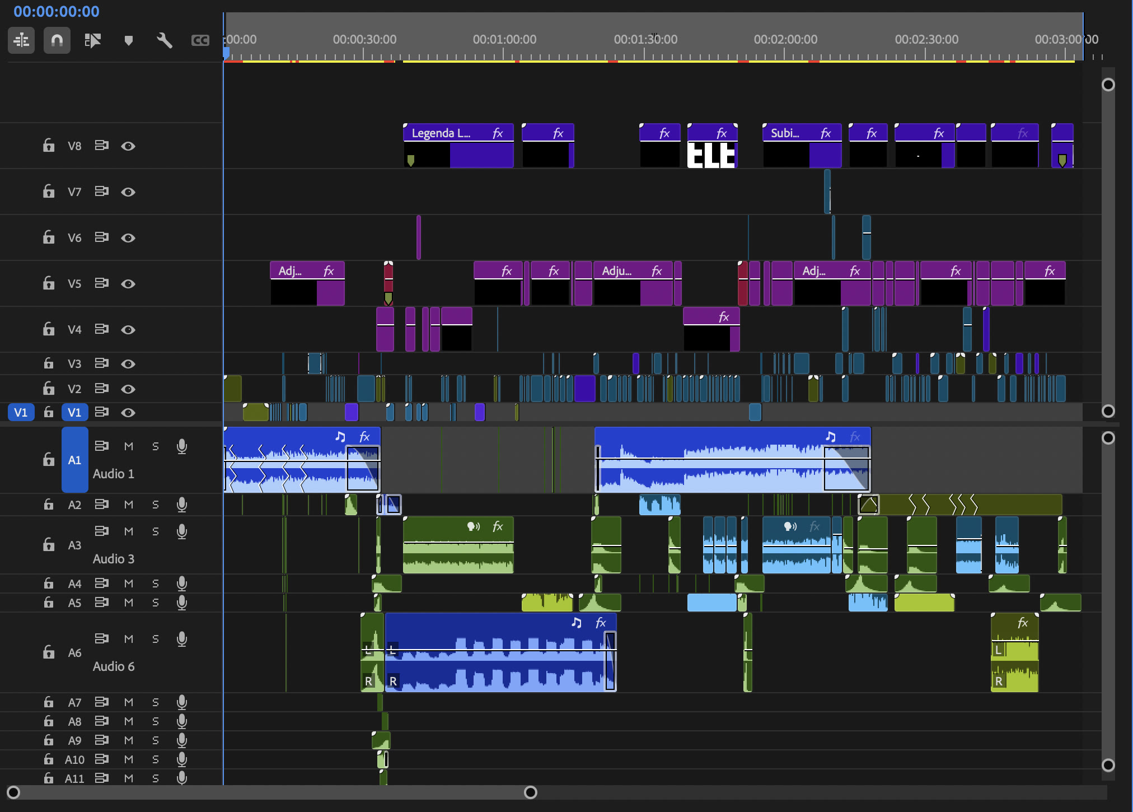Image resolution: width=1133 pixels, height=812 pixels.
Task: Toggle V1 track visibility eye
Action: coord(128,413)
